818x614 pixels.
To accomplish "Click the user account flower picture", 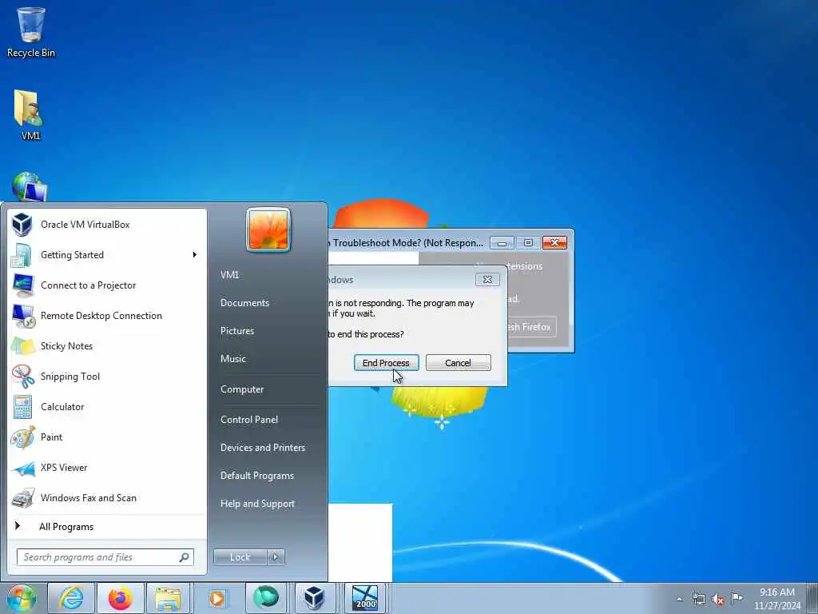I will tap(268, 229).
